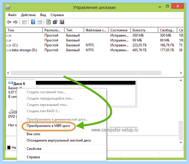
Task: Click the vertical scrollbar thumb in disk pane
Action: [181, 130]
